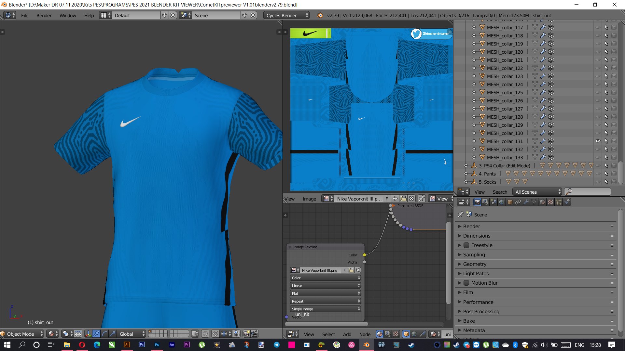Viewport: 625px width, 351px height.
Task: Open the Constraints properties tab (chain icon)
Action: [x=518, y=202]
